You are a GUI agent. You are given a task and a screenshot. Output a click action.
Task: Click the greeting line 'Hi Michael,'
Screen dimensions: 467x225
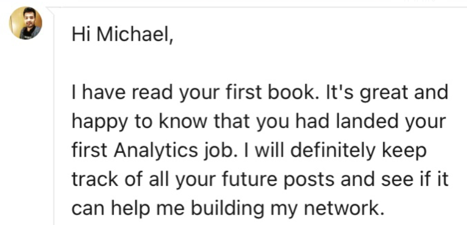pos(122,35)
